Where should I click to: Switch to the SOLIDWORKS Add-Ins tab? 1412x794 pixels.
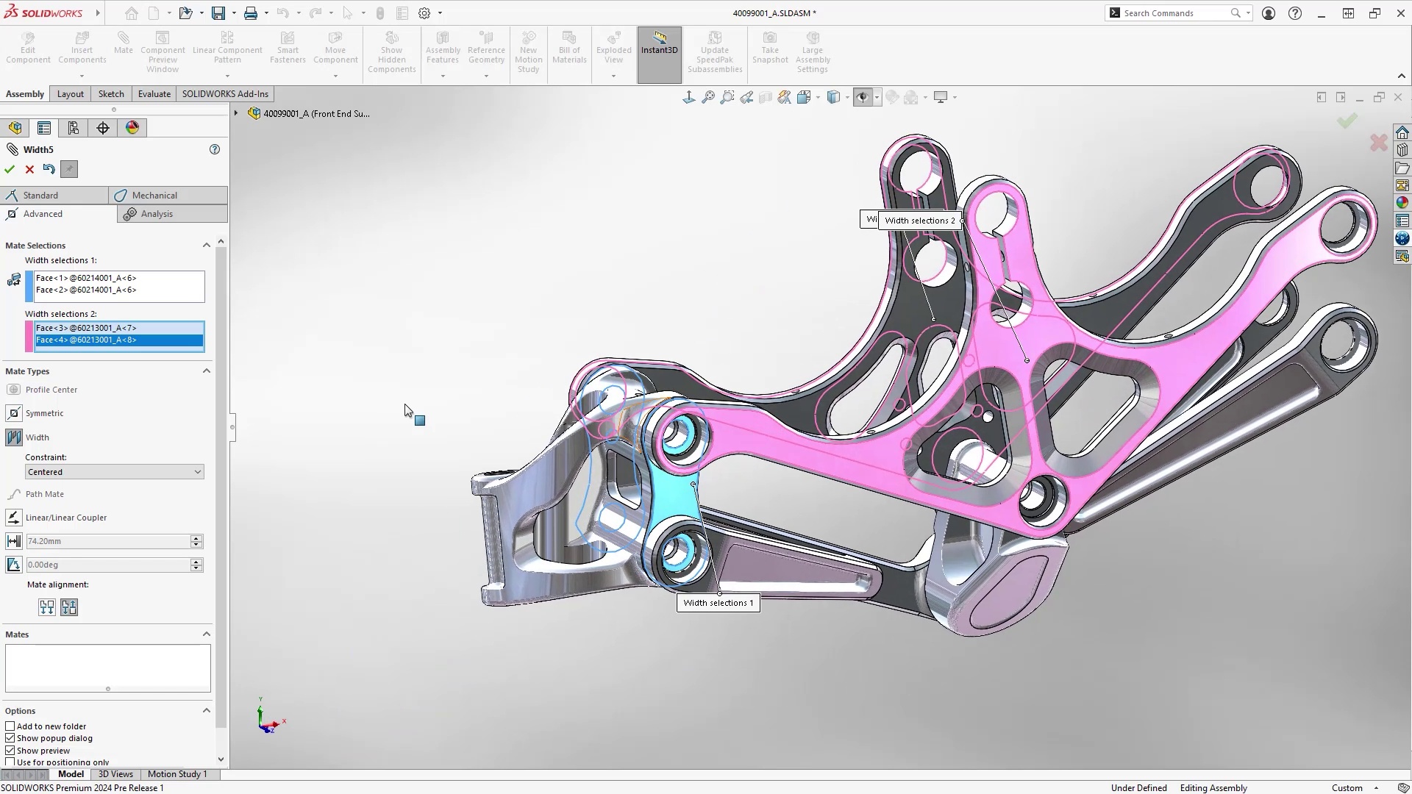[225, 93]
